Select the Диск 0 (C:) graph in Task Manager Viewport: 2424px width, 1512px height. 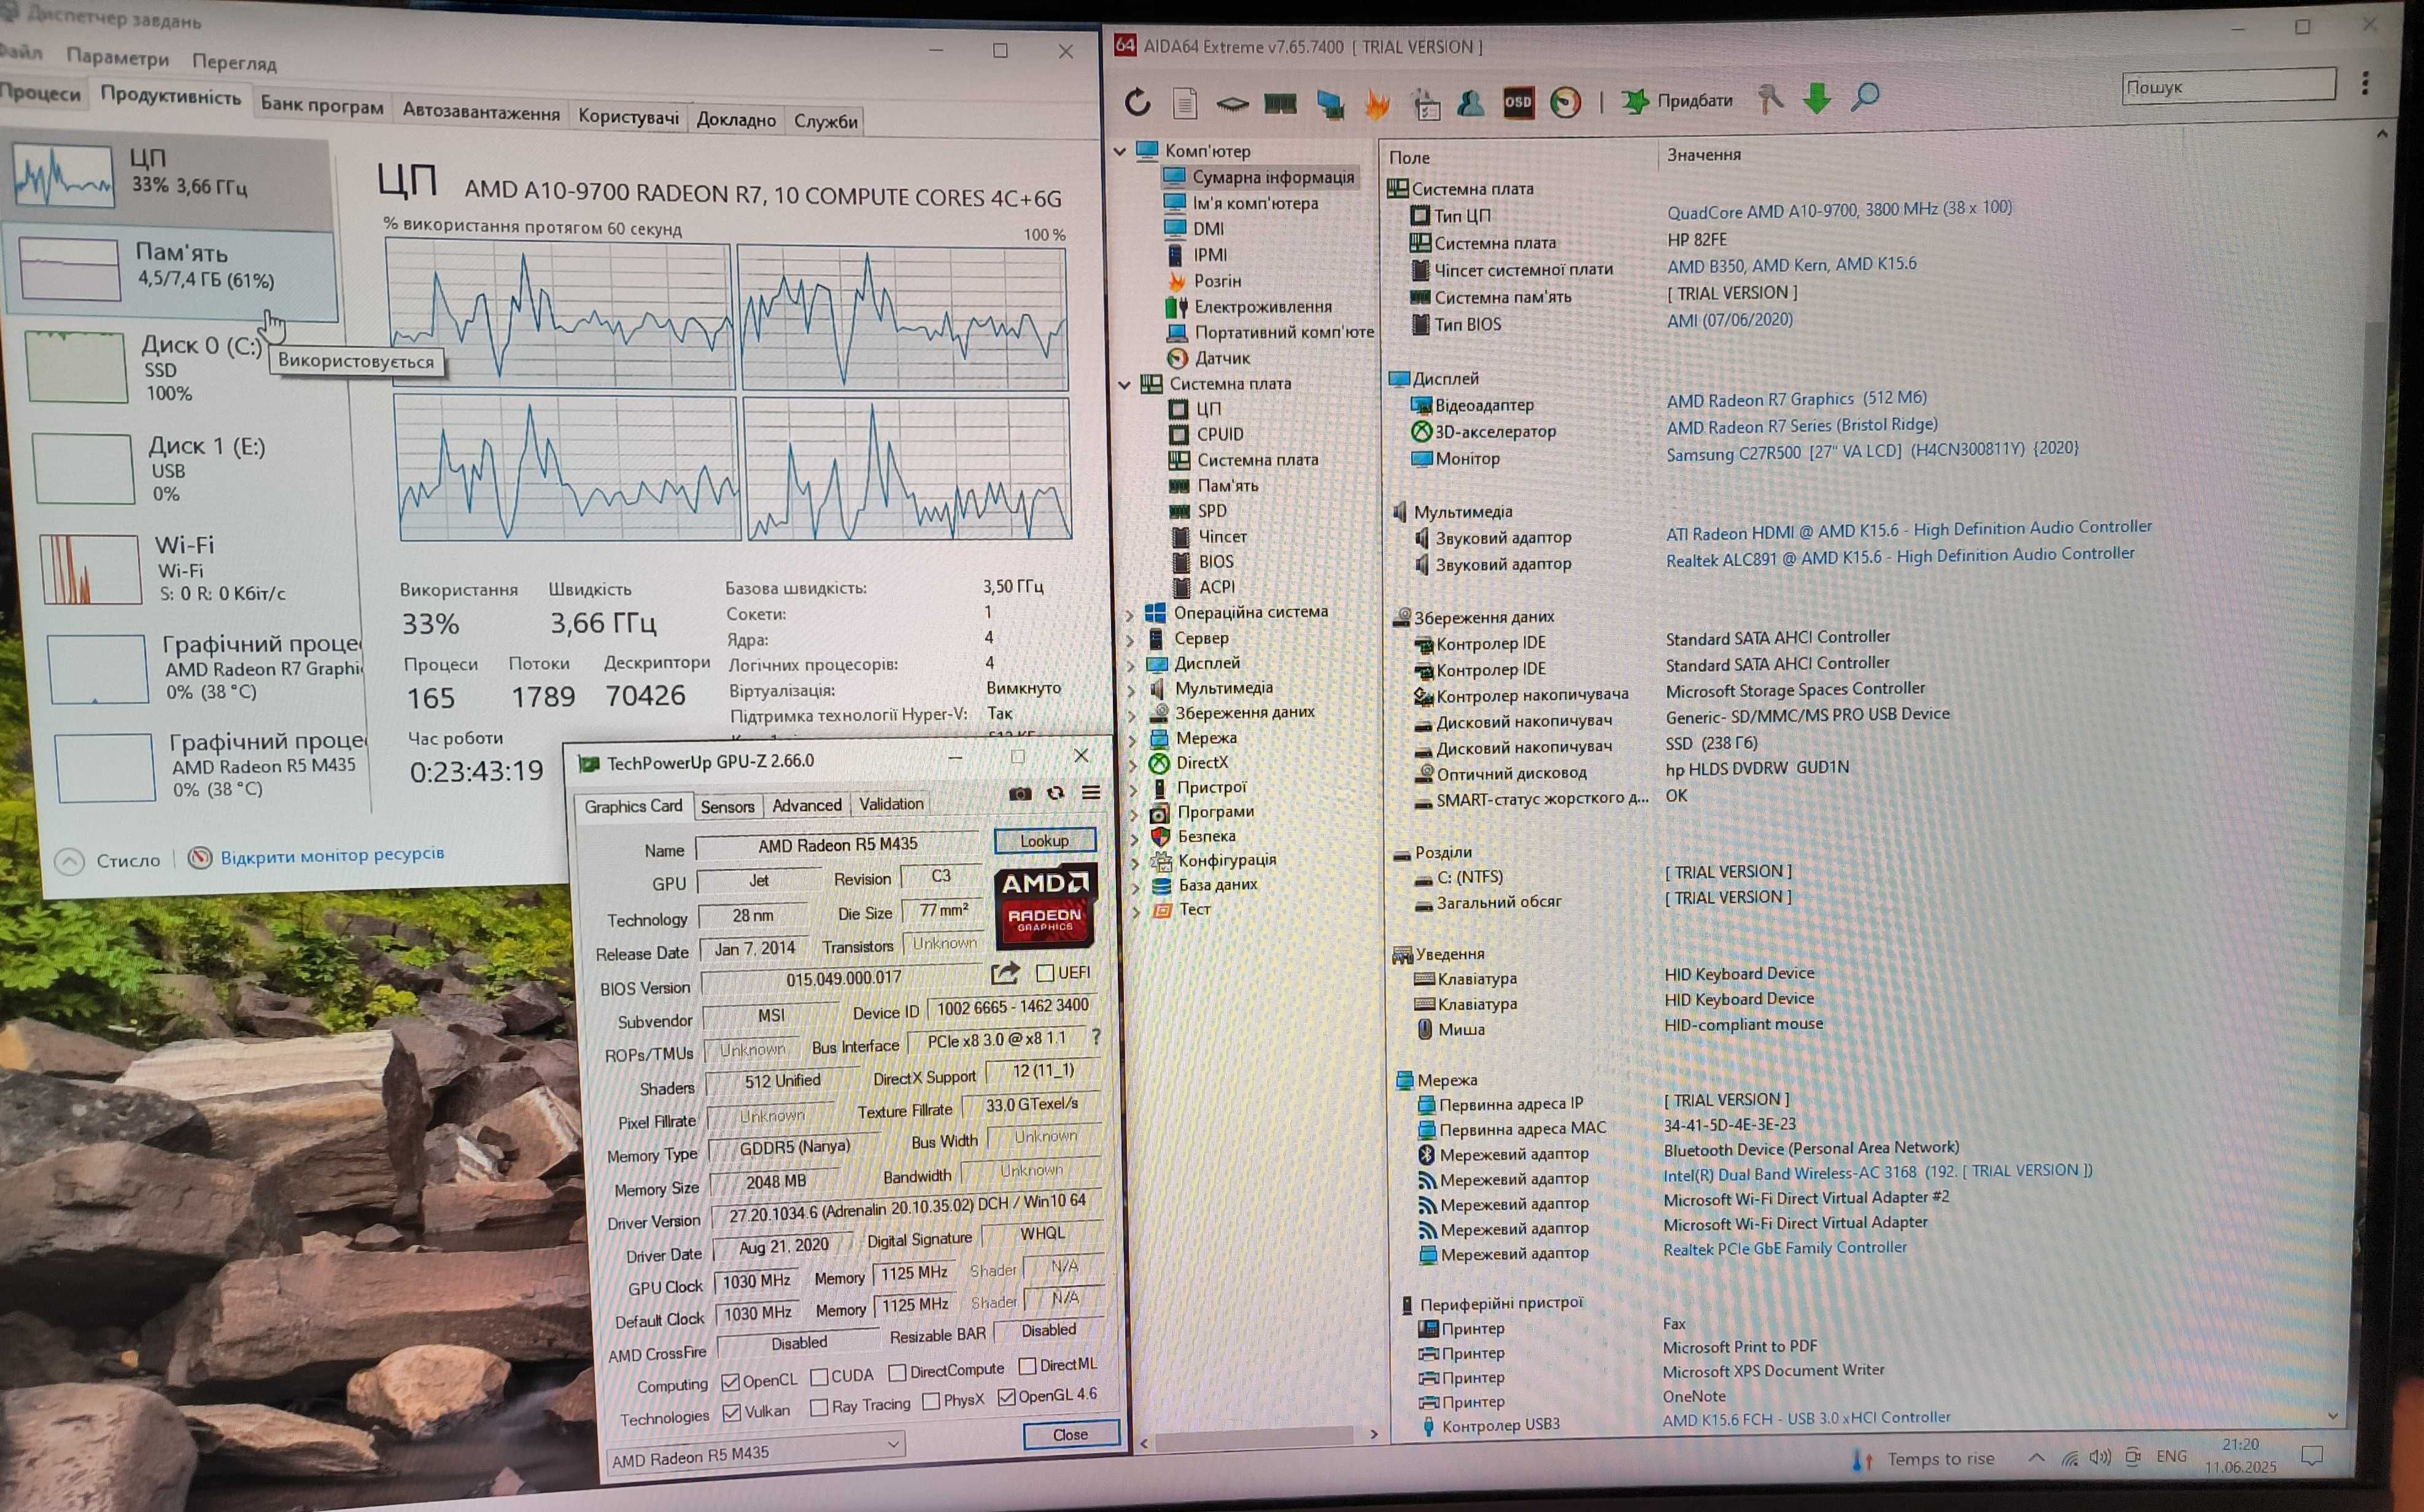point(77,367)
